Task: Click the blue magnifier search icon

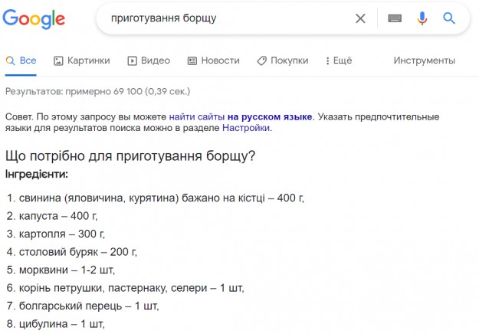Action: (x=449, y=18)
